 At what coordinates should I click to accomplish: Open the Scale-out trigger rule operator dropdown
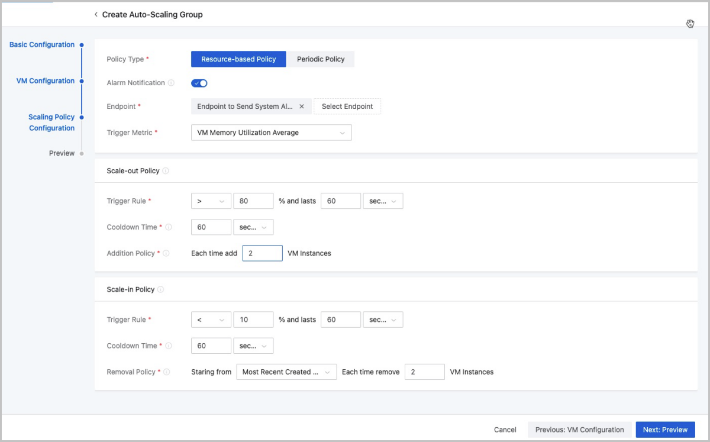click(x=211, y=201)
